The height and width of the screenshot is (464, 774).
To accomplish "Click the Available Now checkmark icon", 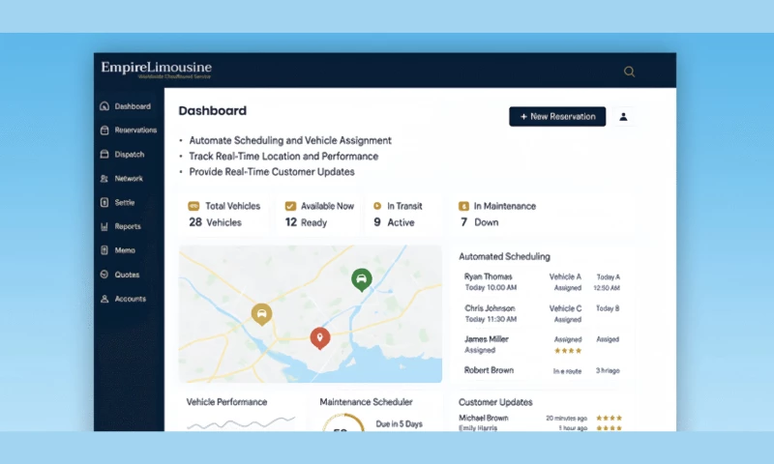I will (x=290, y=206).
